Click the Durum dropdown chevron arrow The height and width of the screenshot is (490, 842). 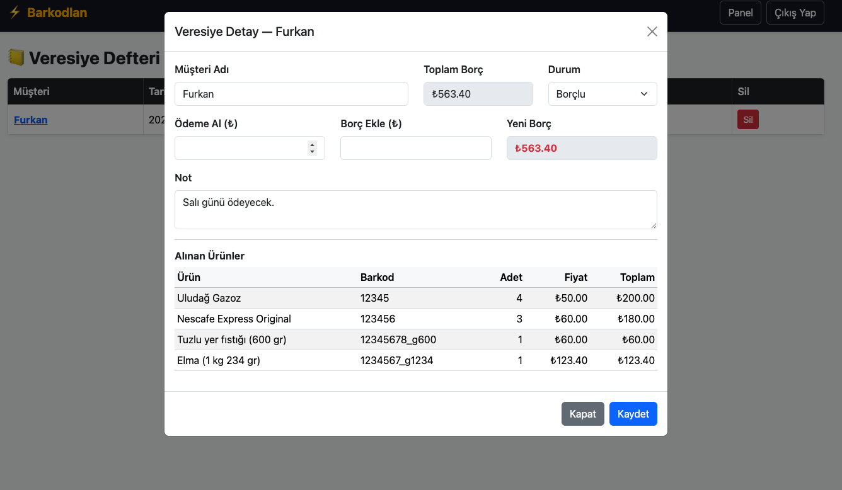[x=643, y=94]
